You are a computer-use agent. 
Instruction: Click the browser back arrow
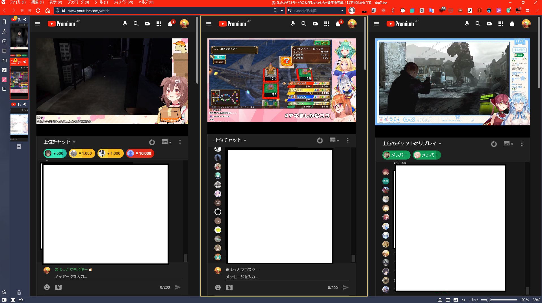coord(4,10)
